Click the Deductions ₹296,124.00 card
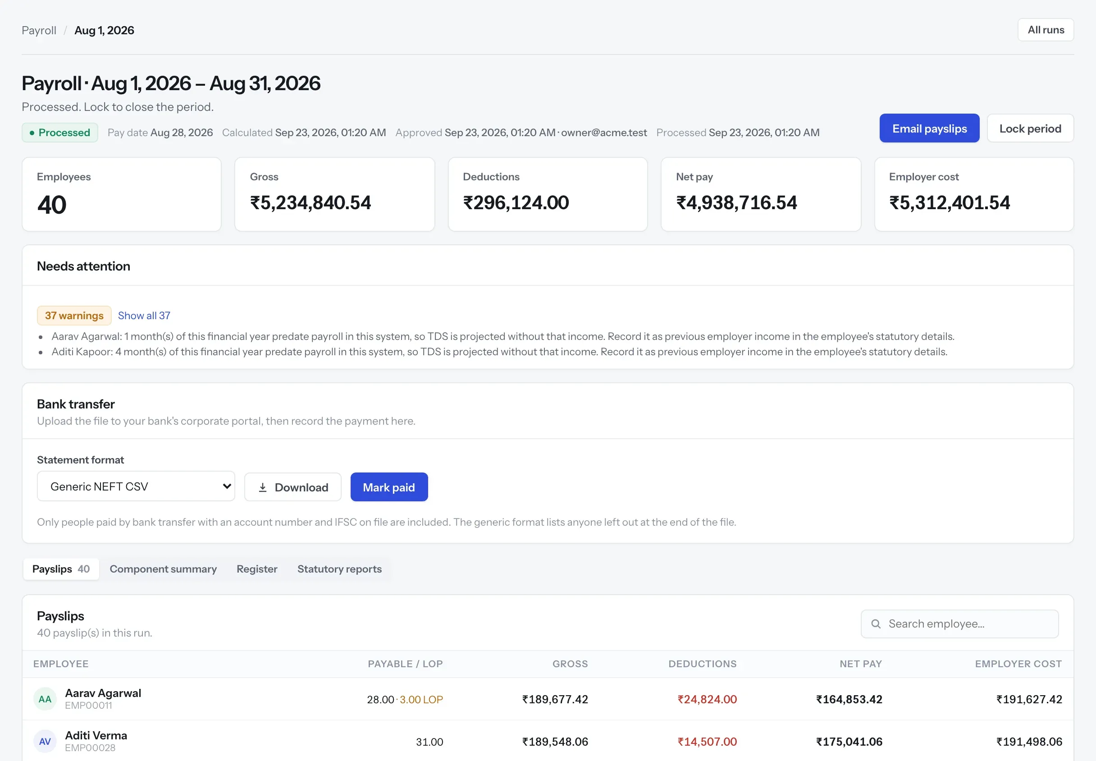This screenshot has height=761, width=1096. click(548, 195)
